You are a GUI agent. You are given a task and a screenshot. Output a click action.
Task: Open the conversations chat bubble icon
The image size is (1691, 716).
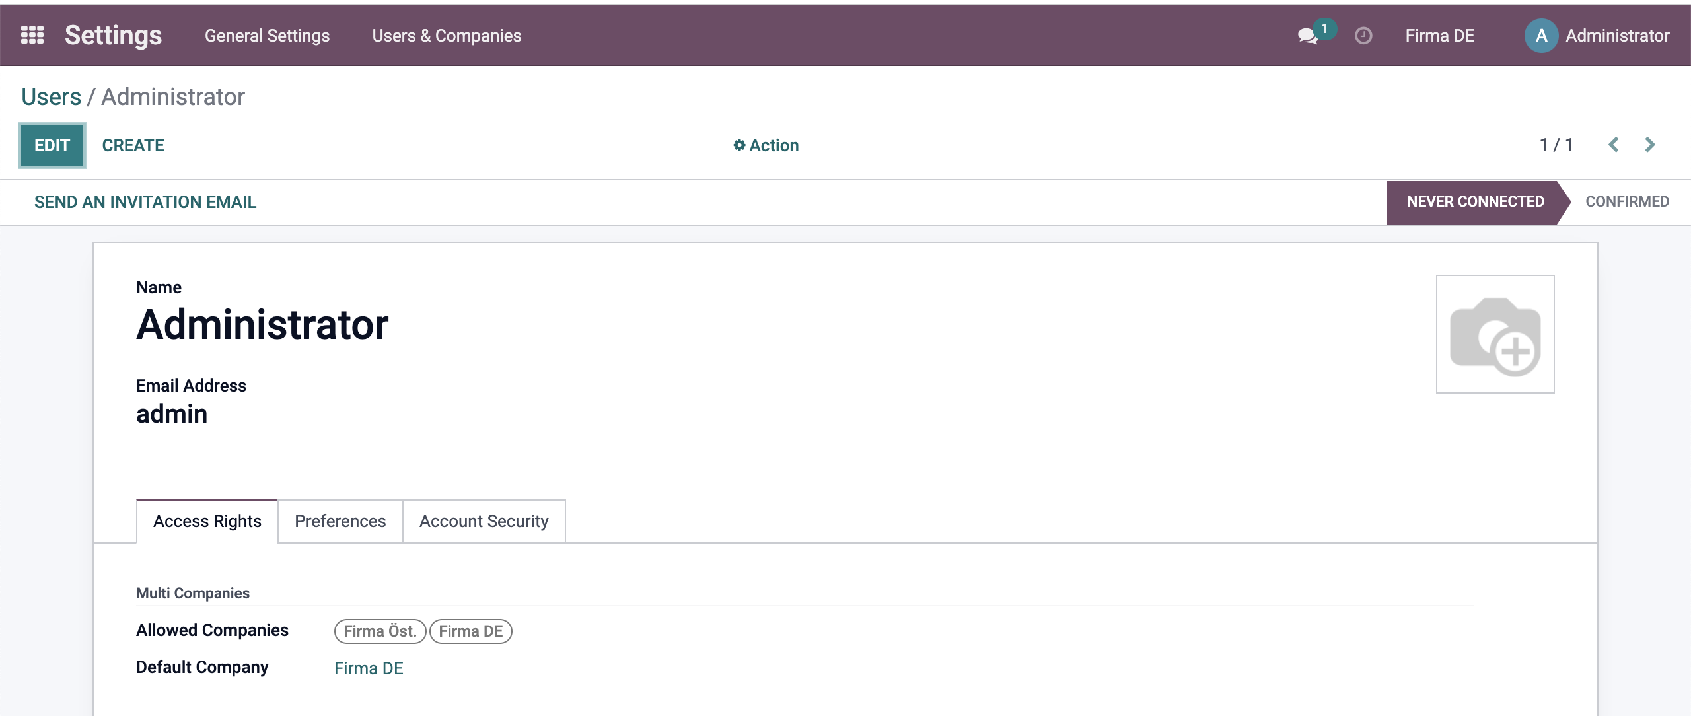(1308, 36)
